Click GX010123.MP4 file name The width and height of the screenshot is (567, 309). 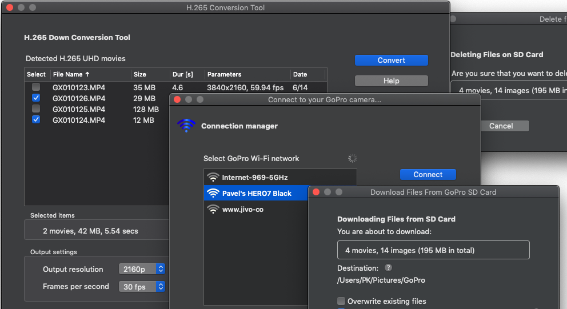pos(79,87)
